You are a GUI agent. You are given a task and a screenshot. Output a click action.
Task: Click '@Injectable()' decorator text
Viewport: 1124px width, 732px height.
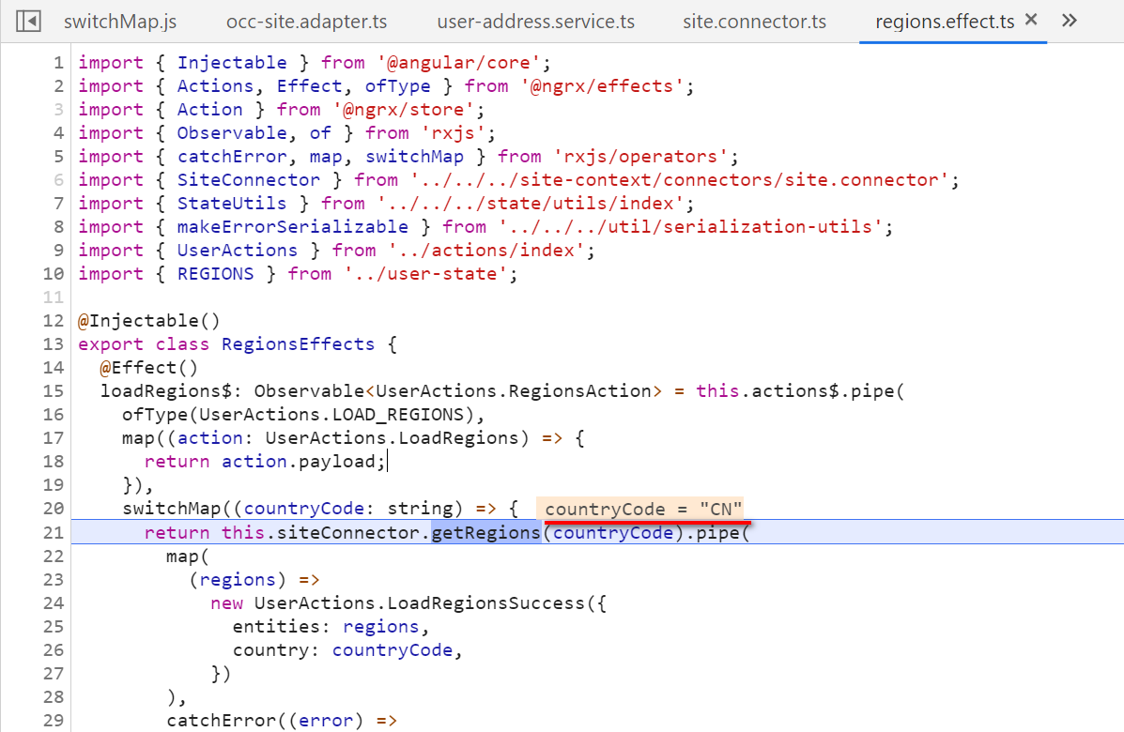point(149,320)
